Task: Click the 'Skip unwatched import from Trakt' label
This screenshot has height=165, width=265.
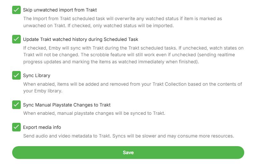Action: pos(60,10)
